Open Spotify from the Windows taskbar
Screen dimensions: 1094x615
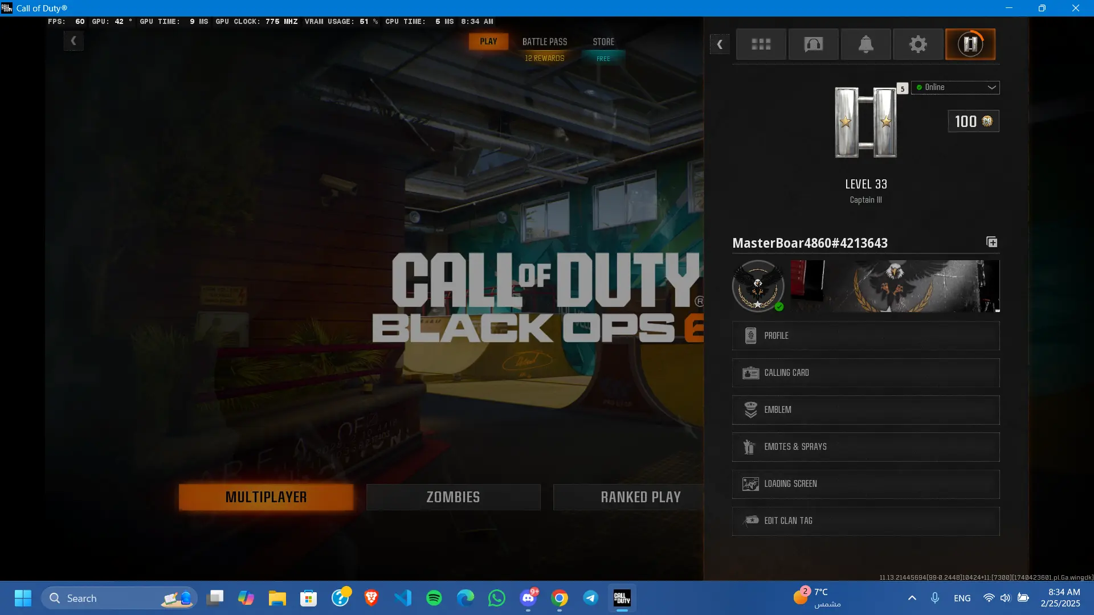pos(434,598)
